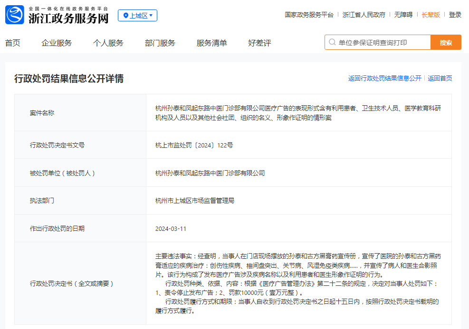This screenshot has height=329, width=469.
Task: Go to 首页 in the navigation bar
Action: pos(12,43)
